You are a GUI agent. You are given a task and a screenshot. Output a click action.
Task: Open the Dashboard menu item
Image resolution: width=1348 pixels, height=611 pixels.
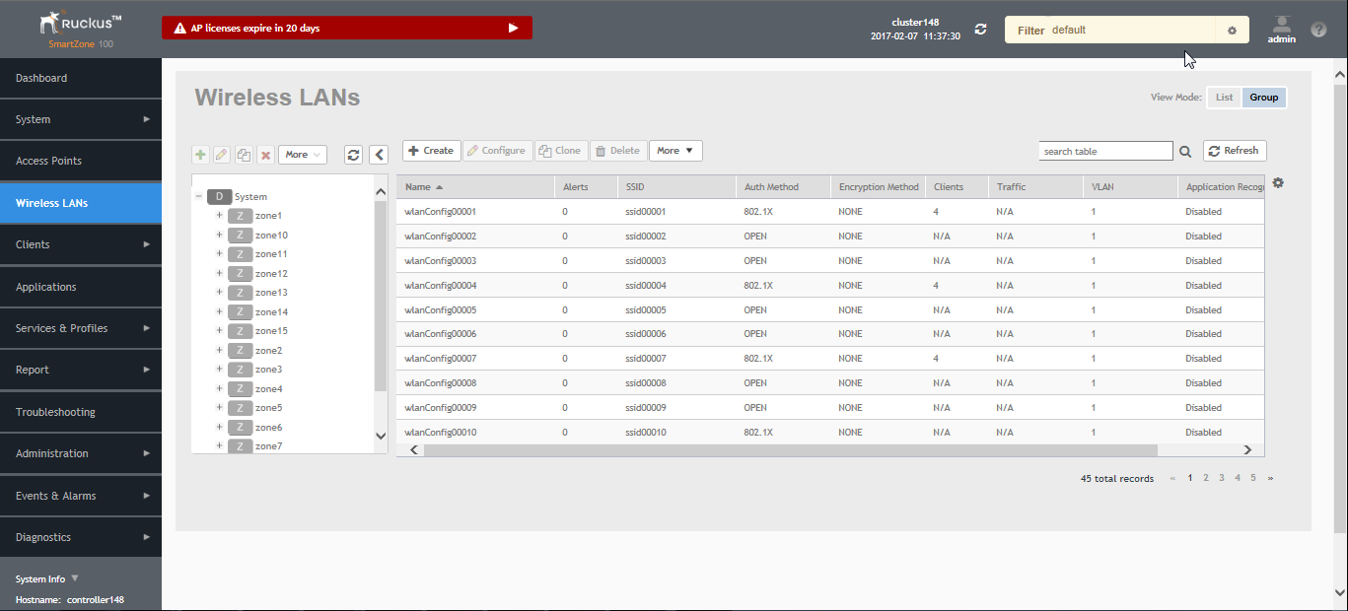(x=41, y=78)
